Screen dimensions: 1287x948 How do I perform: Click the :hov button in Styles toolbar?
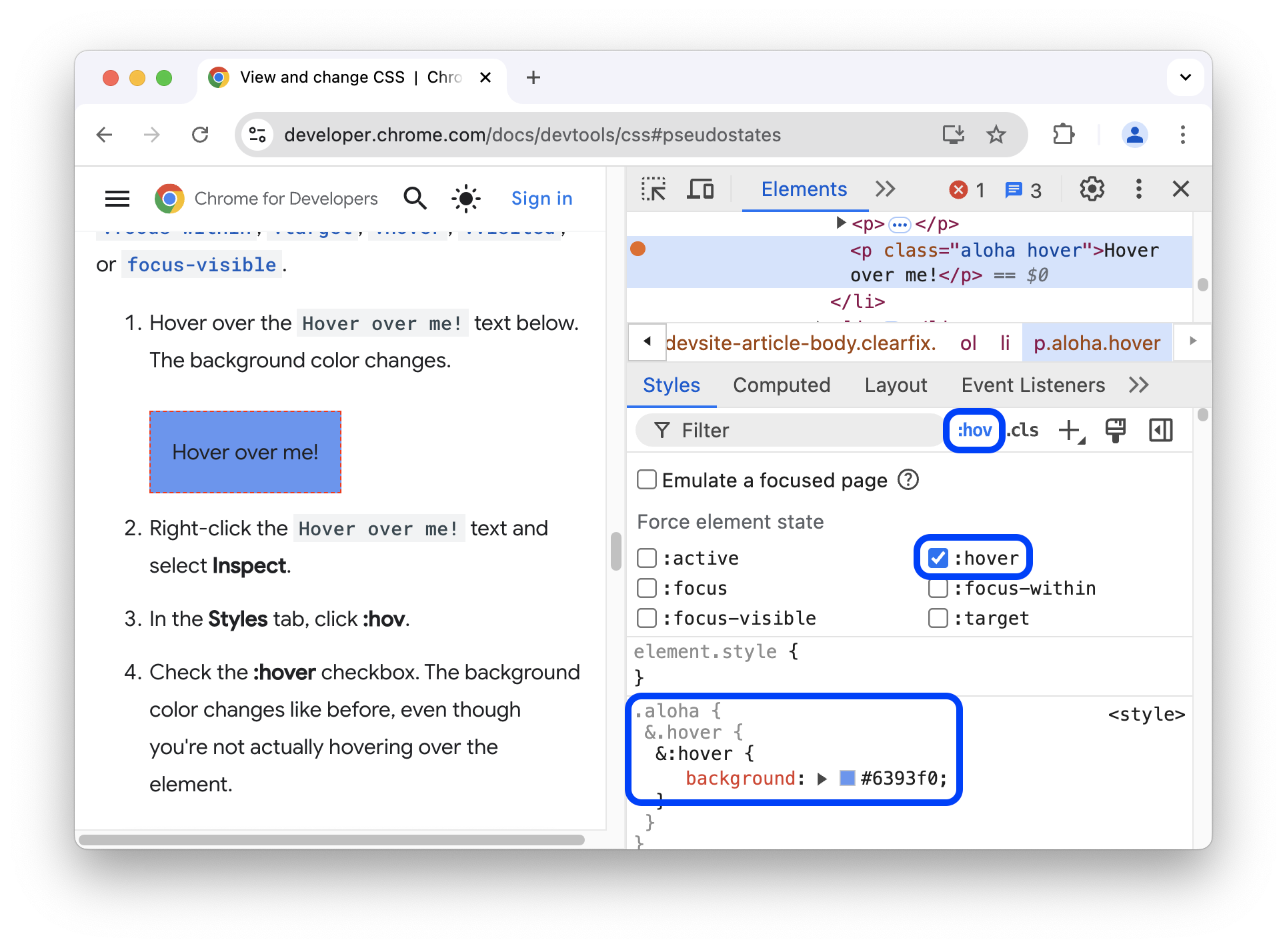click(973, 429)
